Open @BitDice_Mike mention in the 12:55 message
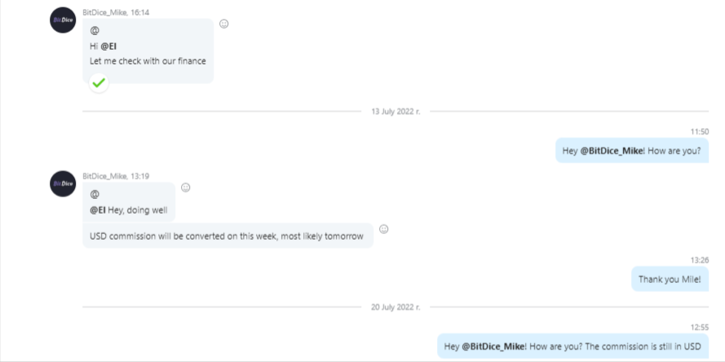Screen dimensions: 725x362 493,347
